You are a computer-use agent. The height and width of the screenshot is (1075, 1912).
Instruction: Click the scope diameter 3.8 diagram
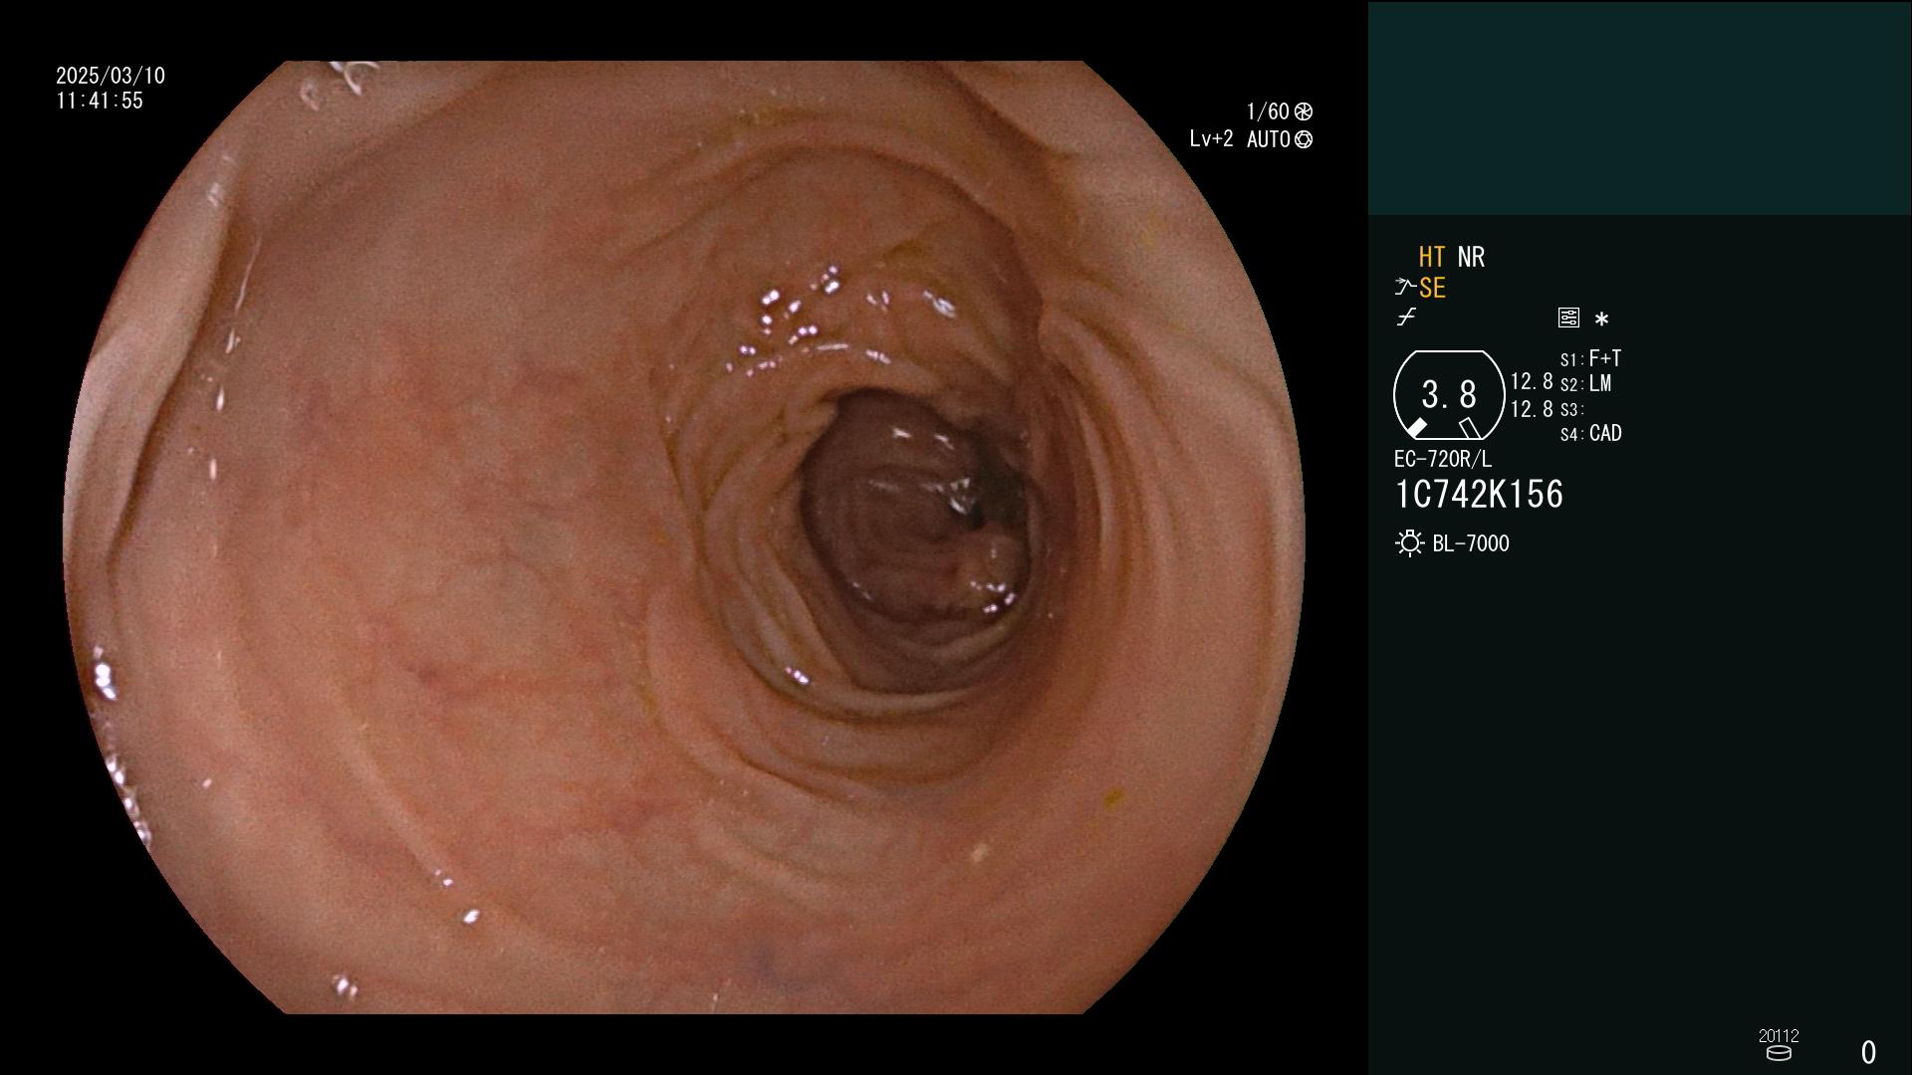(1449, 395)
